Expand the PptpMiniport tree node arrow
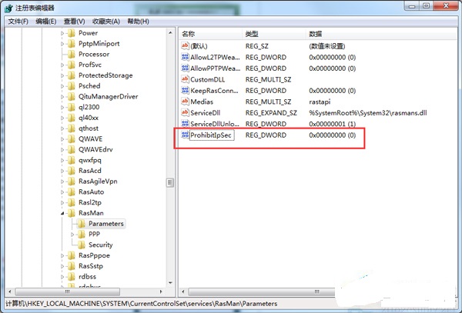The image size is (462, 313). (x=62, y=44)
